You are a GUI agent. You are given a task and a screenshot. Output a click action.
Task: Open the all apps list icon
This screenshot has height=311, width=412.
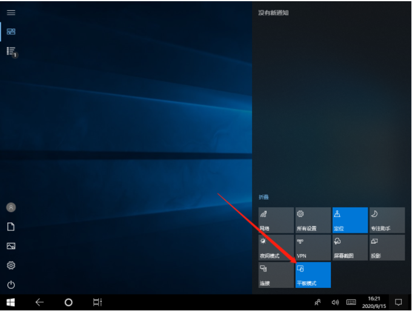click(x=11, y=51)
